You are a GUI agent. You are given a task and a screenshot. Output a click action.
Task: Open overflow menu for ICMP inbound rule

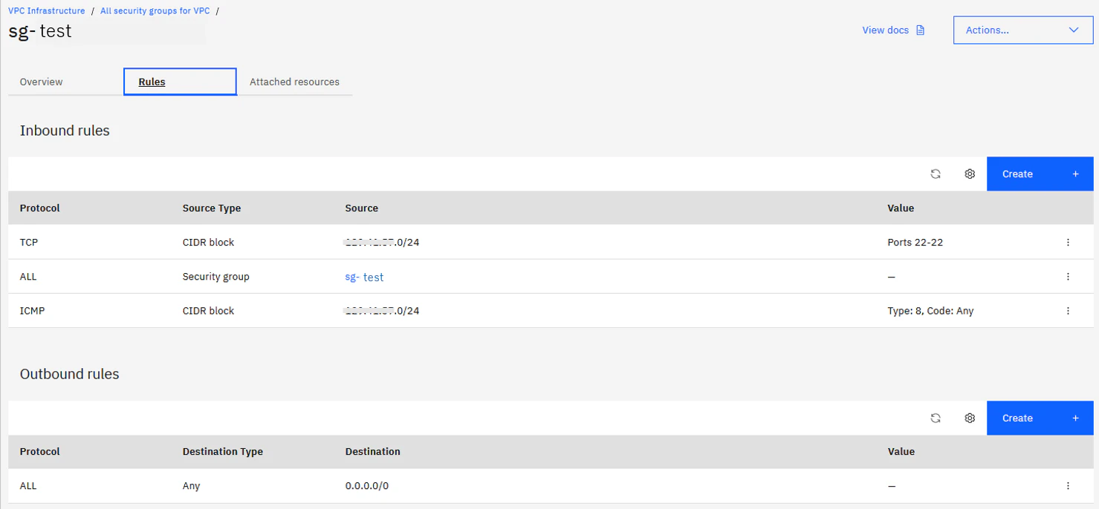tap(1068, 310)
